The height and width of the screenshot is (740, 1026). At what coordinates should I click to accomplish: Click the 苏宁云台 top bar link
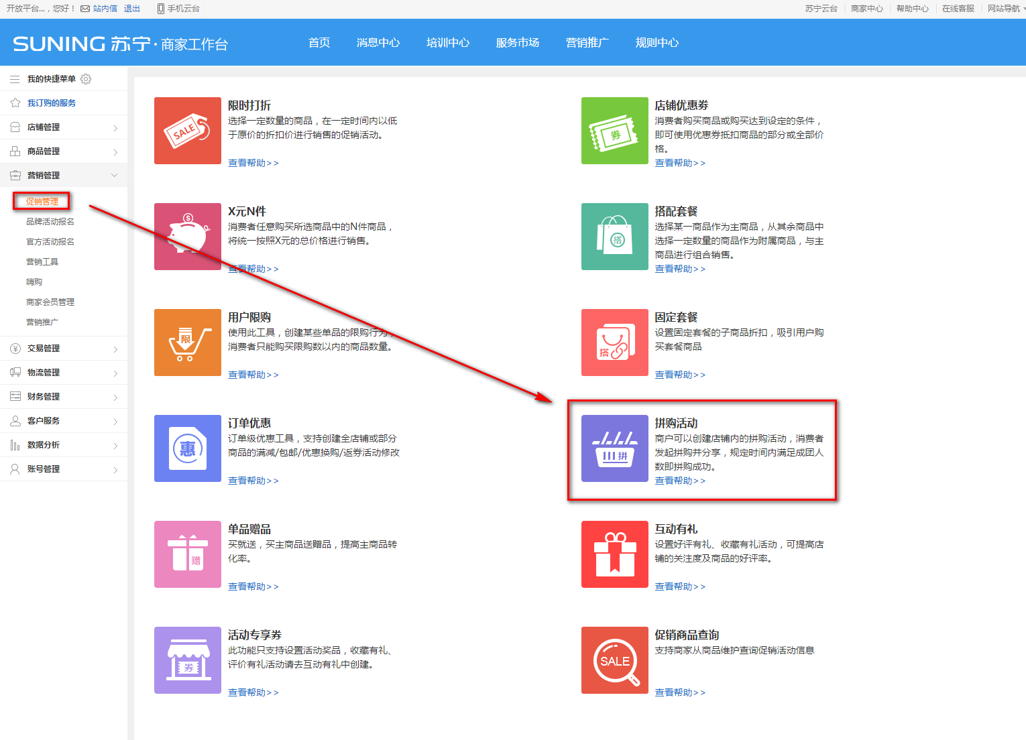[821, 9]
